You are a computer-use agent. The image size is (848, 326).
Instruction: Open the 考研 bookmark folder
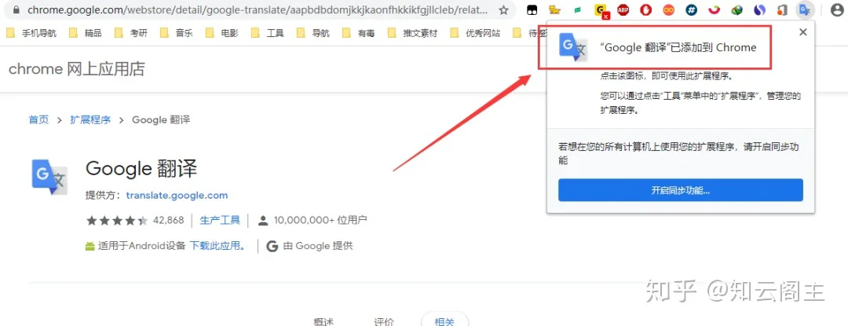[131, 33]
